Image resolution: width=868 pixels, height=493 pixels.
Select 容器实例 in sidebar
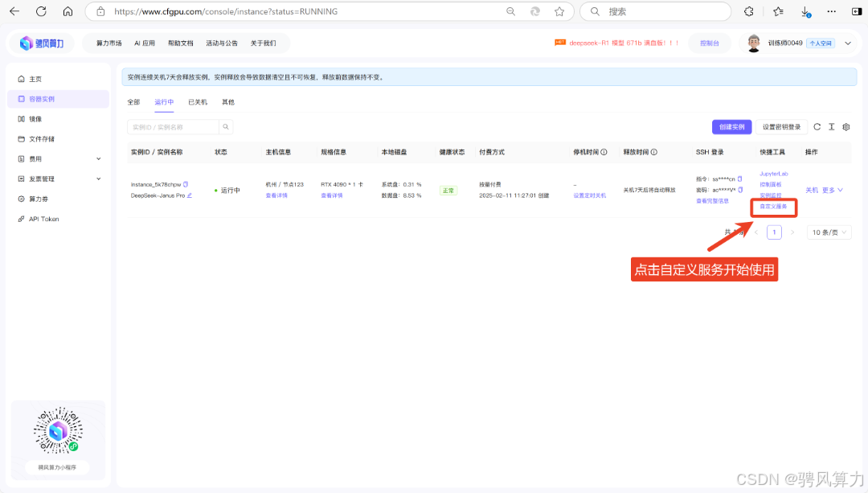click(59, 99)
